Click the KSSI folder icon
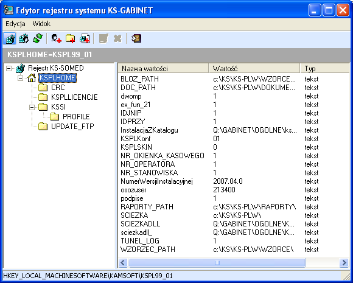This screenshot has height=283, width=353. pos(43,107)
